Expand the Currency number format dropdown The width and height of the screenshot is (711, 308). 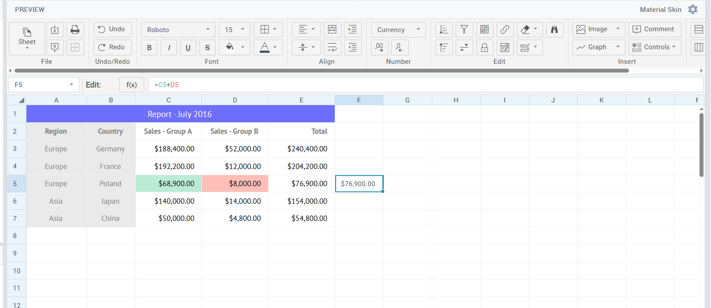coord(398,29)
